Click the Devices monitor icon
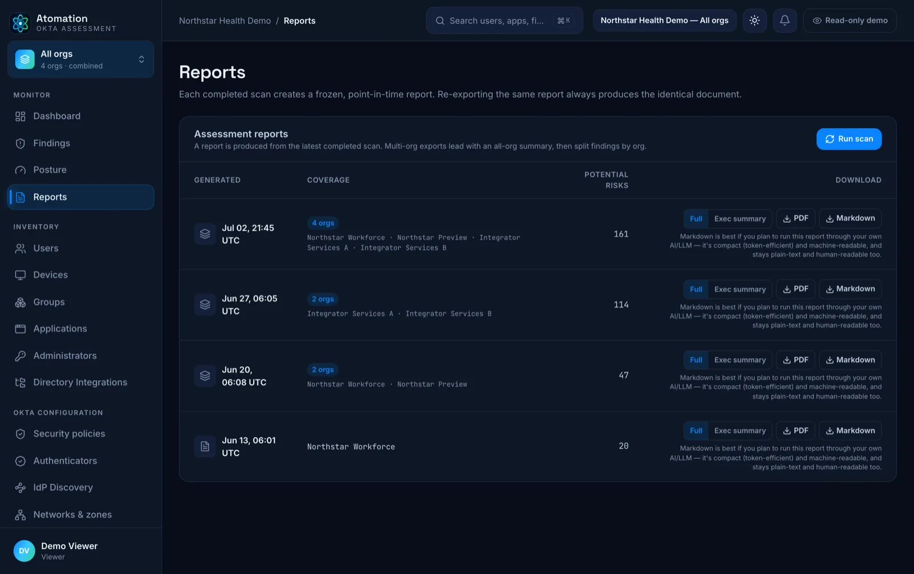 pos(21,275)
